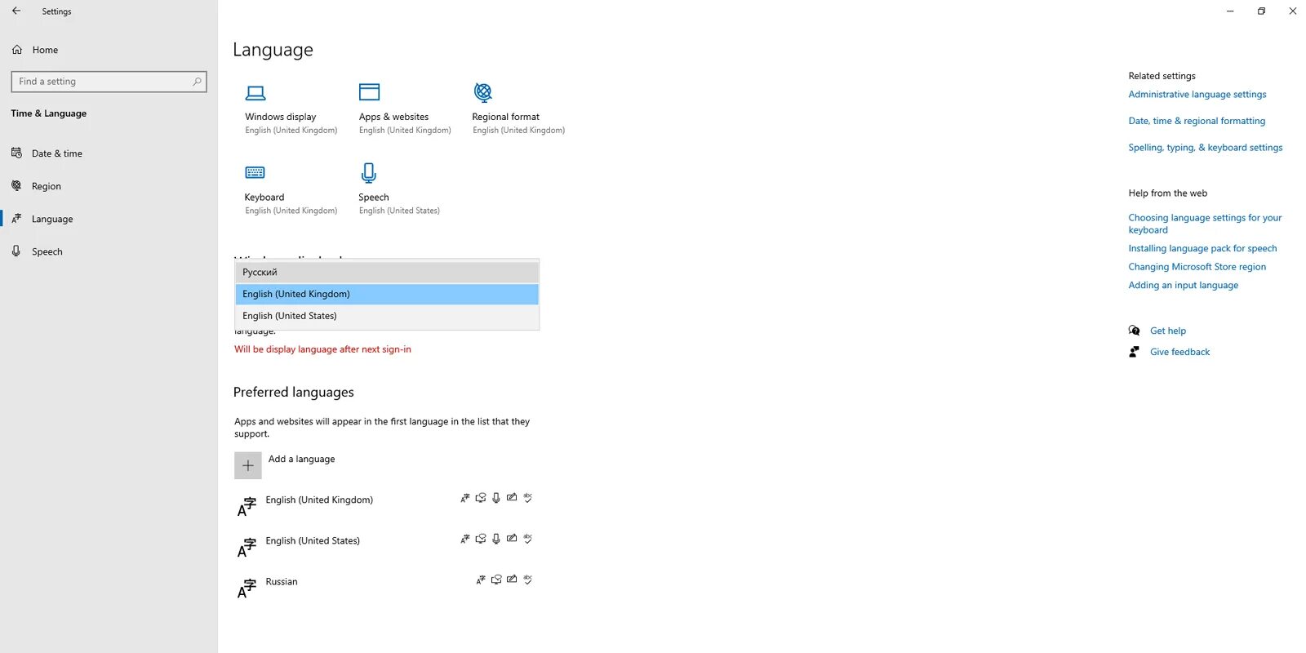Choose English (United Kingdom) dropdown option

point(387,294)
